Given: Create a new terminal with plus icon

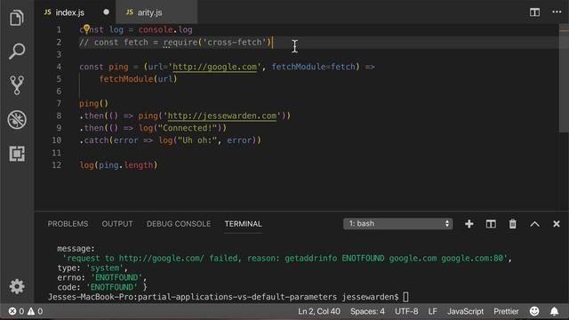Looking at the screenshot, I should pos(469,224).
